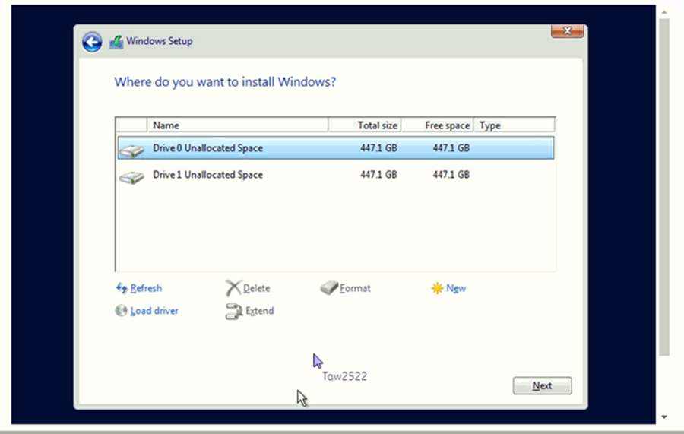This screenshot has width=684, height=434.
Task: Click the blue back arrow button
Action: tap(92, 43)
